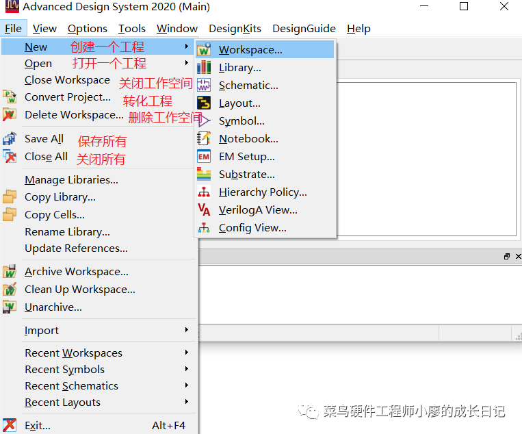This screenshot has width=522, height=434.
Task: Click the Symbol triangle icon
Action: [205, 120]
